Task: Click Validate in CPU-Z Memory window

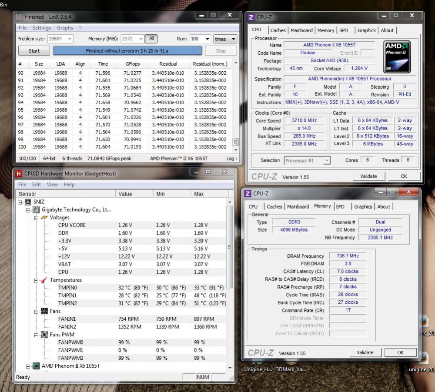Action: 365,352
